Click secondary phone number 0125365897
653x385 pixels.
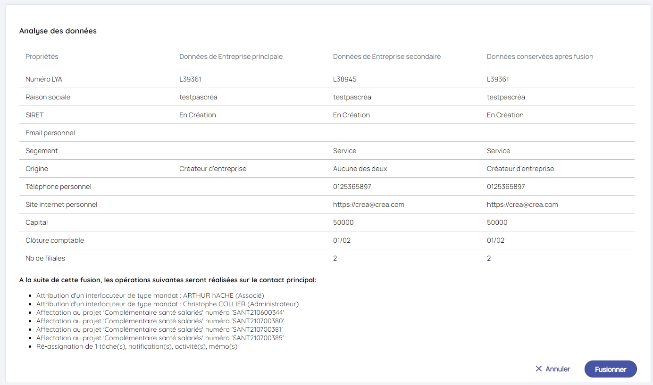[352, 187]
